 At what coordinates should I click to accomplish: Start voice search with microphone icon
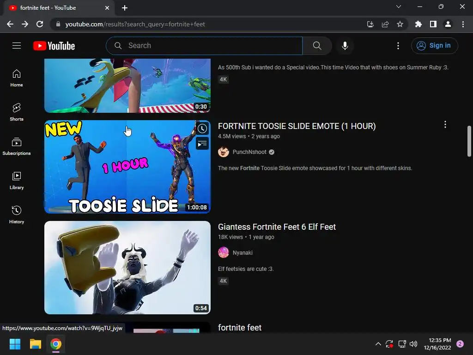[345, 46]
